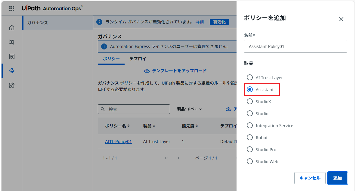The width and height of the screenshot is (356, 191).
Task: Open the apps grid launcher icon
Action: [11, 9]
